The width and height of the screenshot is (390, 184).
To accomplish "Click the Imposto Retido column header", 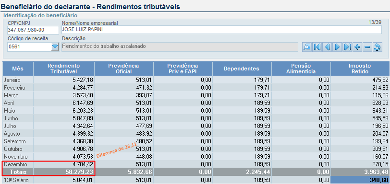I will (359, 69).
